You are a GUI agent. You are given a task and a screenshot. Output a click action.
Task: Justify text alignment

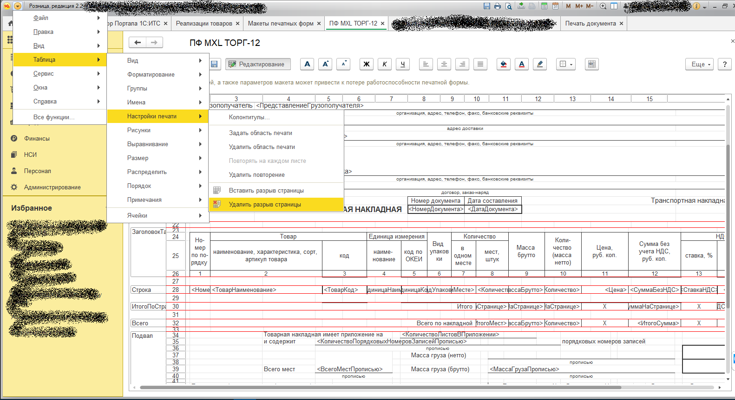(480, 64)
